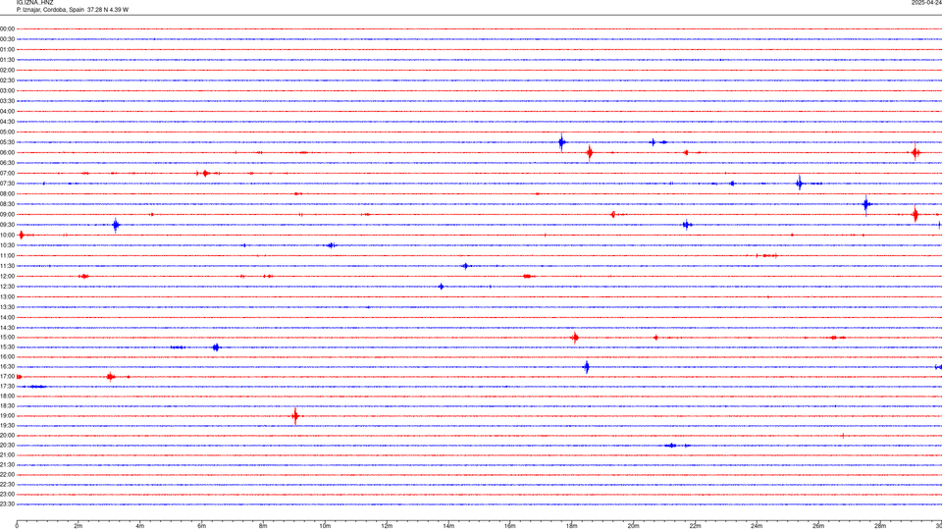Image resolution: width=942 pixels, height=530 pixels.
Task: Choose the 05:00 row label
Action: coord(7,132)
